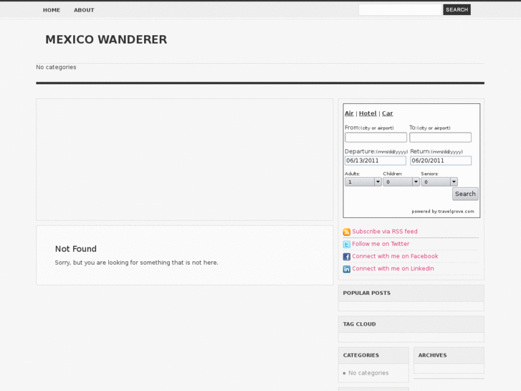
Task: Click the Not Found heading
Action: click(76, 249)
